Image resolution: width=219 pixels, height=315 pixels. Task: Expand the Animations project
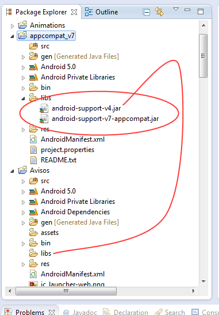click(12, 26)
